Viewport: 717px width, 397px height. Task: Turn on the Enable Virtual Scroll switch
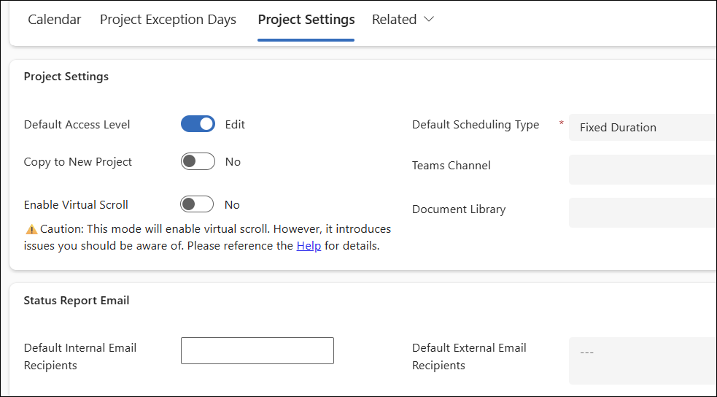pos(198,204)
